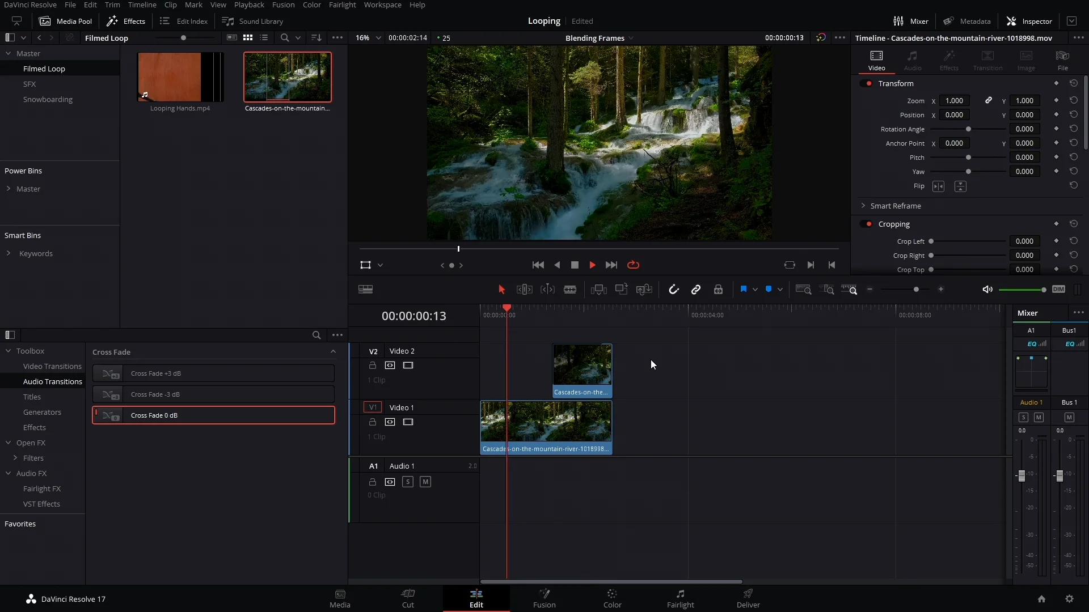Switch to the Fairlight page tab
Screen dimensions: 1089x612
[680, 598]
